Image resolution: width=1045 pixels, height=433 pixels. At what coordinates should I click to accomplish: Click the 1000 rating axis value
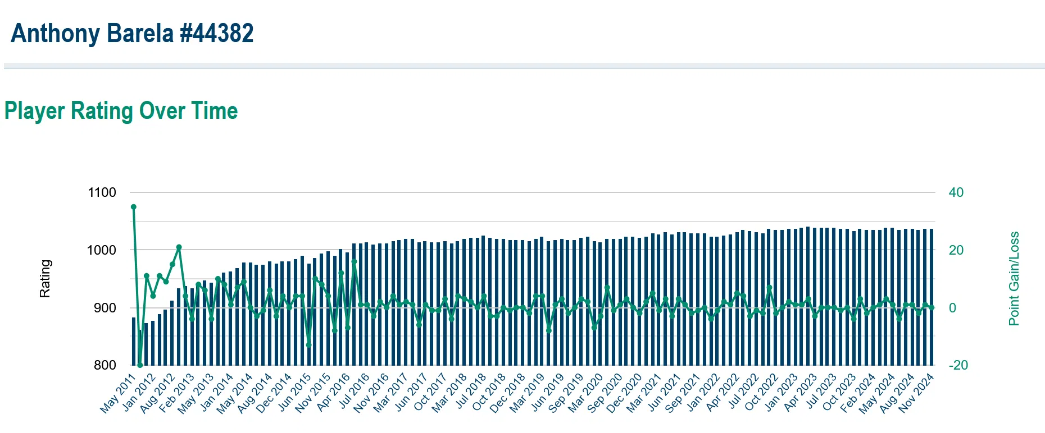point(102,250)
